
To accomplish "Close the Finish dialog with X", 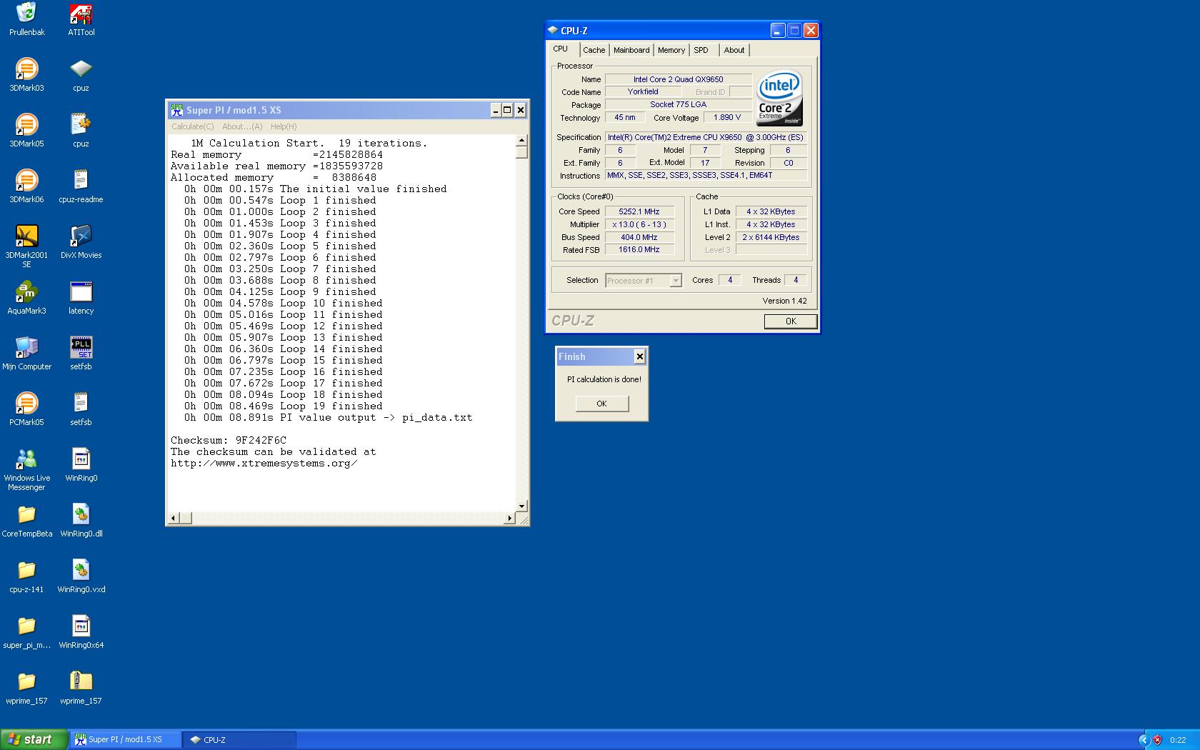I will [x=640, y=356].
